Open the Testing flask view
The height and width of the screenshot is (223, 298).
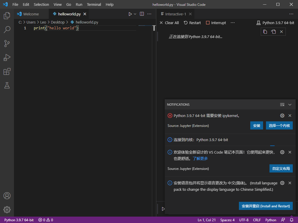pos(7,86)
